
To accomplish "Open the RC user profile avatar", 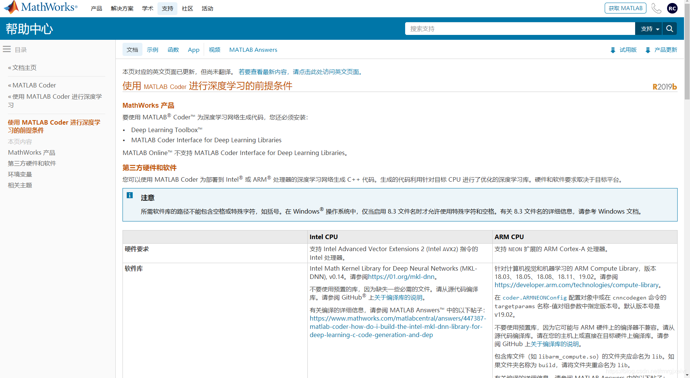I will (x=672, y=8).
